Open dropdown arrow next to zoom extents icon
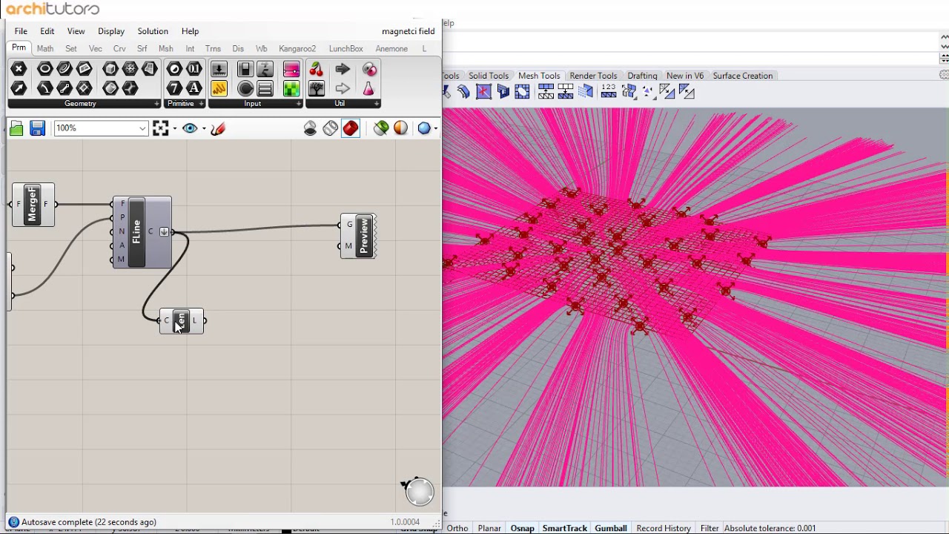This screenshot has height=534, width=949. pos(174,128)
